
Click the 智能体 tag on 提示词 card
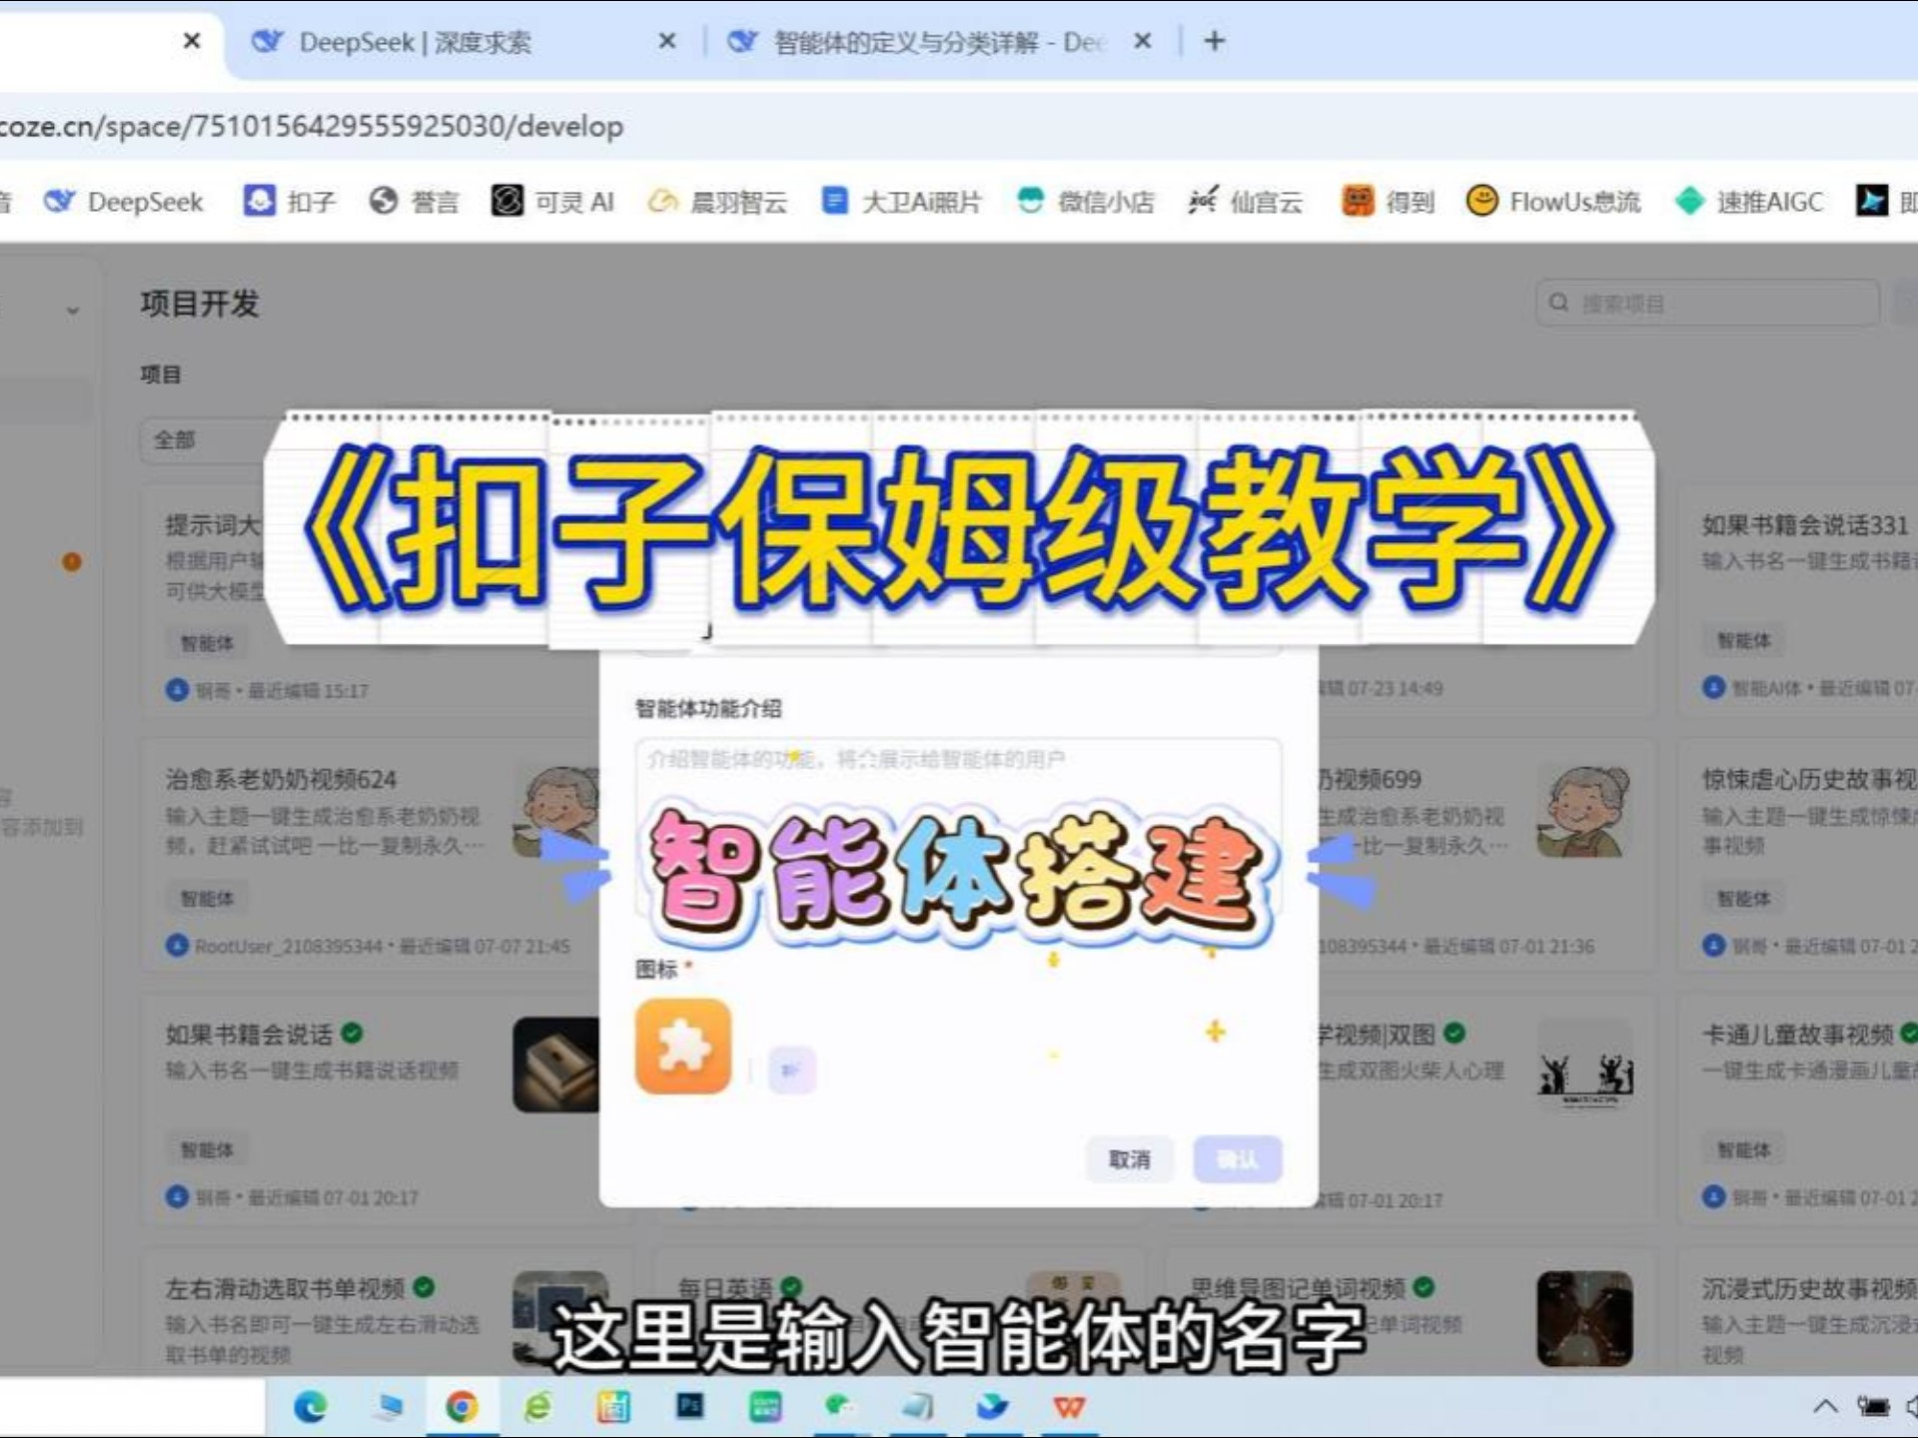click(x=207, y=643)
